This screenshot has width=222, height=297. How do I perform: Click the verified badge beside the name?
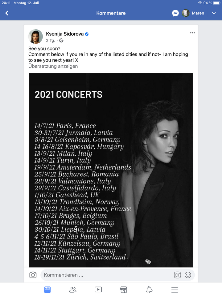coord(87,34)
